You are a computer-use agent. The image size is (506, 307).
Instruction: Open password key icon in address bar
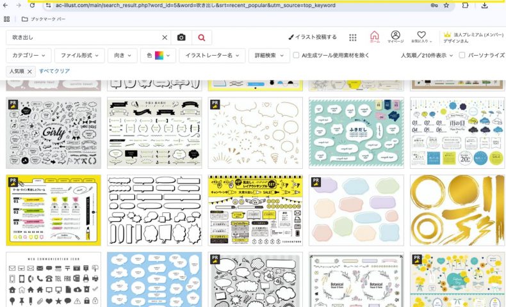(434, 5)
